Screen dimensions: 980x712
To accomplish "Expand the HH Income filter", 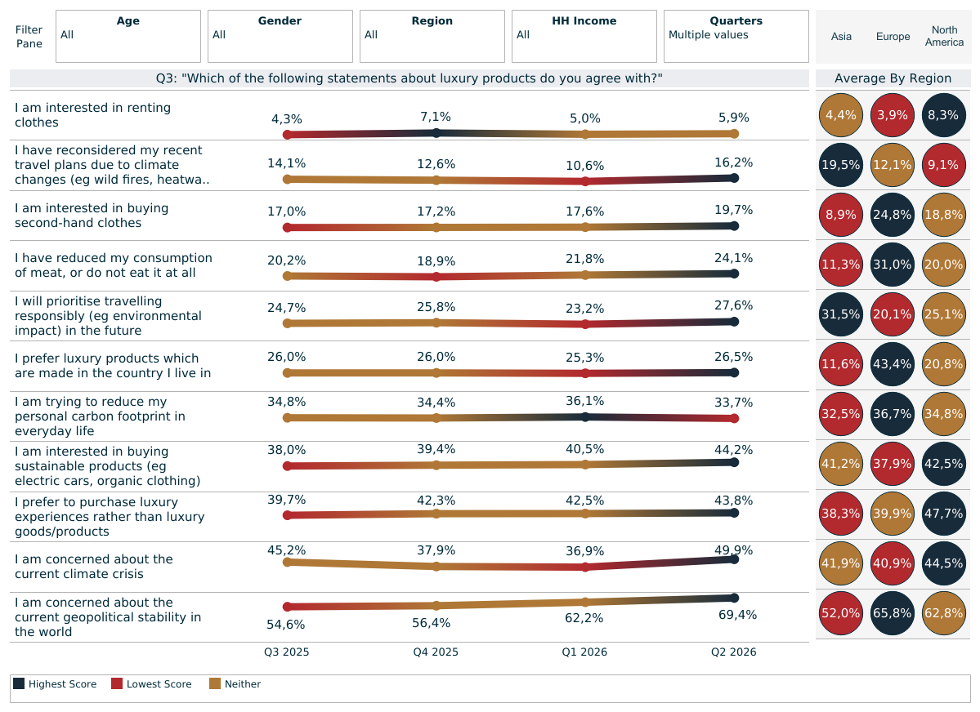I will pos(584,36).
